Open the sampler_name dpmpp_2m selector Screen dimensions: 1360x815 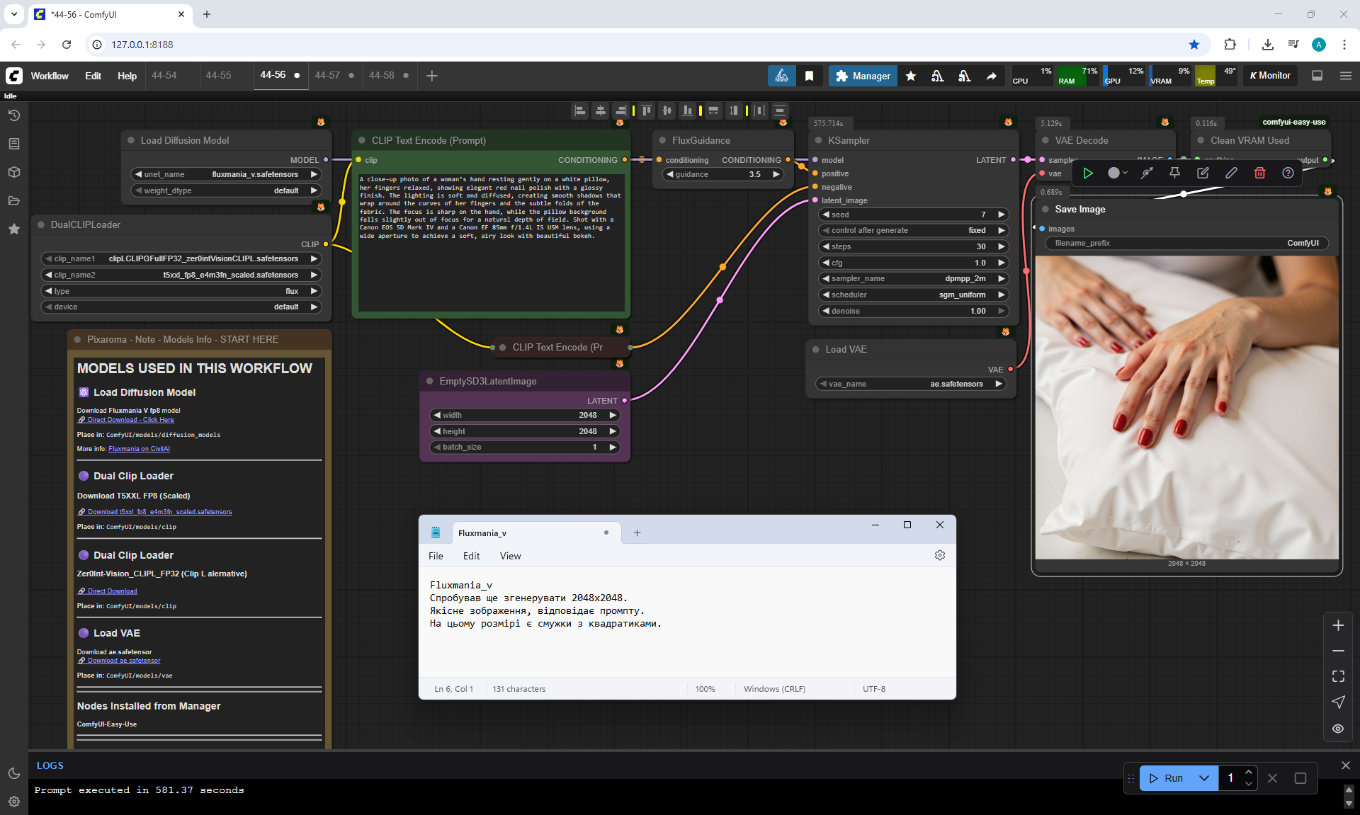(x=912, y=278)
